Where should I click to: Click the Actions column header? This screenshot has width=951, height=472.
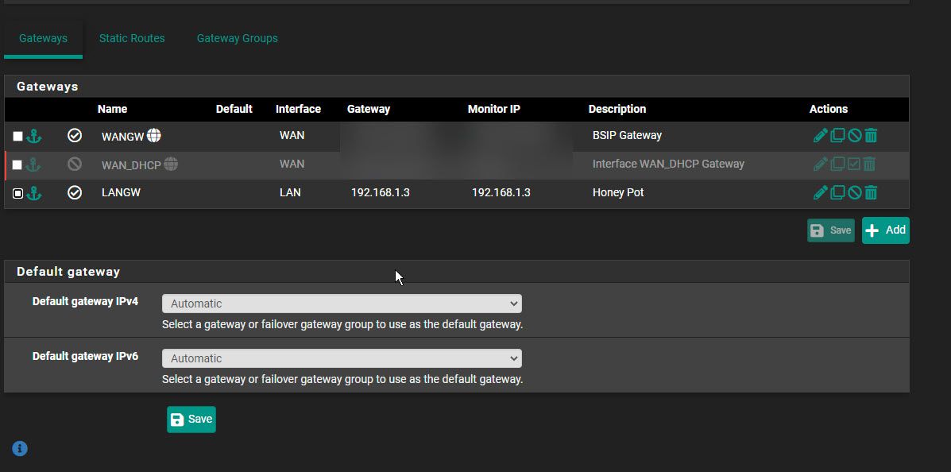[x=829, y=109]
